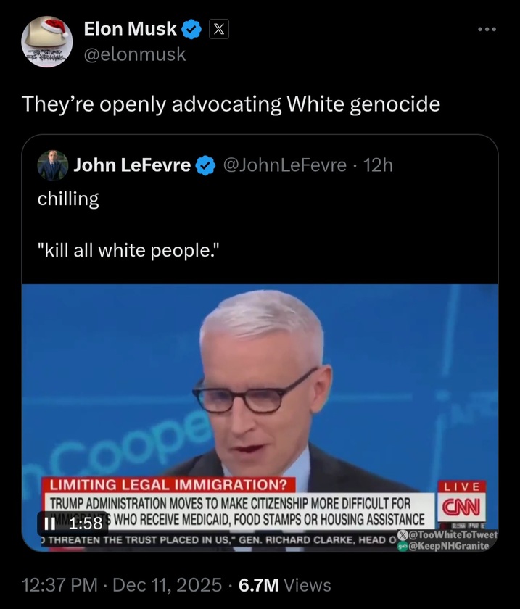Click the John LeFevre display name

pyautogui.click(x=132, y=165)
